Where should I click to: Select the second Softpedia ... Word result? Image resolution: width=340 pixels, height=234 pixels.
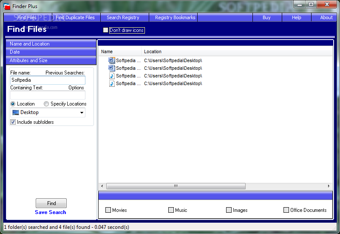(128, 68)
